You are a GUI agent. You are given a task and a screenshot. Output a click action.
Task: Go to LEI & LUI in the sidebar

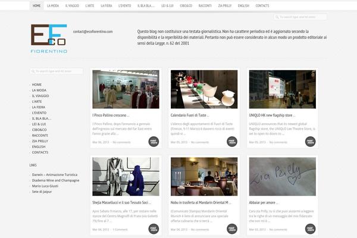[39, 124]
